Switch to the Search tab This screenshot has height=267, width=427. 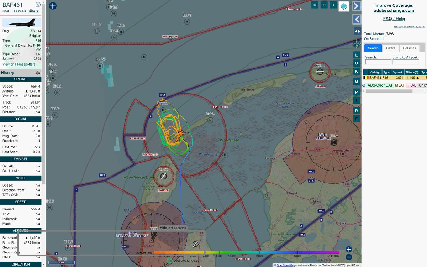373,48
